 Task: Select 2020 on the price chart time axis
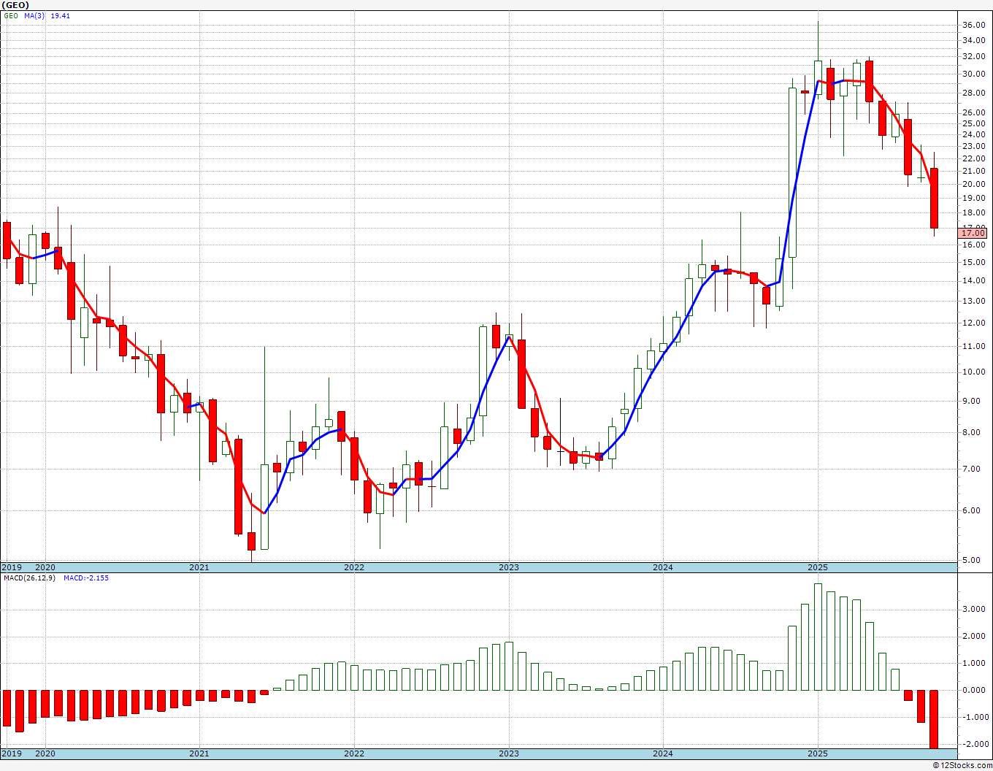[45, 567]
